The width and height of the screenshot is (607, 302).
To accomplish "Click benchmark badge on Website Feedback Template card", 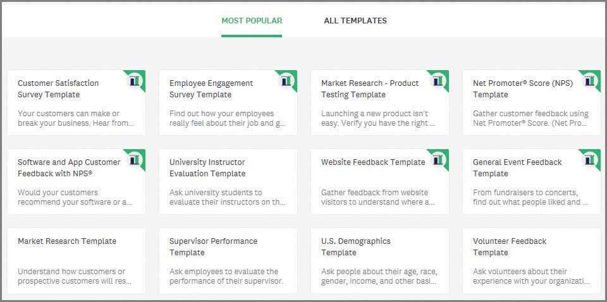I will click(438, 160).
